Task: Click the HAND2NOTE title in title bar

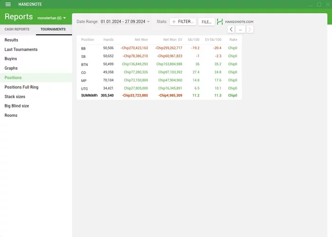Action: [x=30, y=4]
